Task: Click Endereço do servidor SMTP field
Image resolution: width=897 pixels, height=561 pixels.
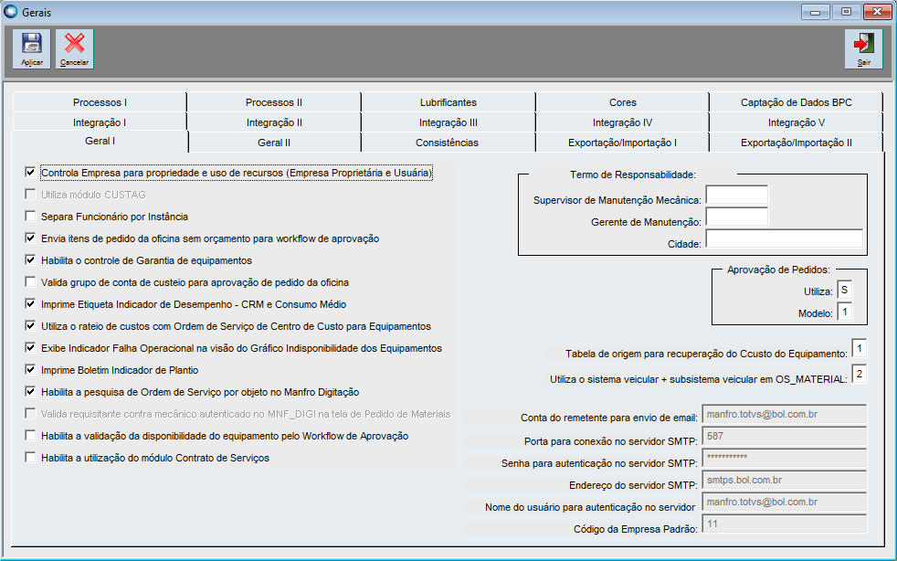Action: point(785,481)
